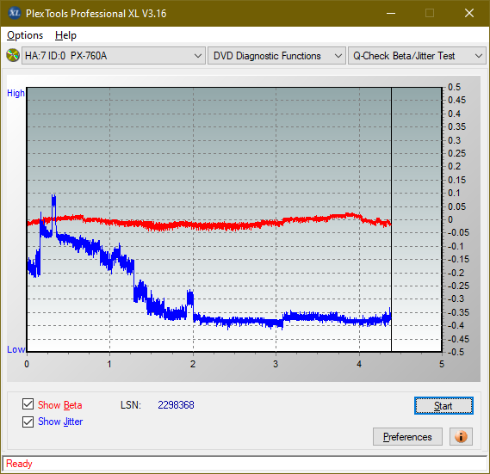Start the Beta/Jitter test

click(x=443, y=406)
